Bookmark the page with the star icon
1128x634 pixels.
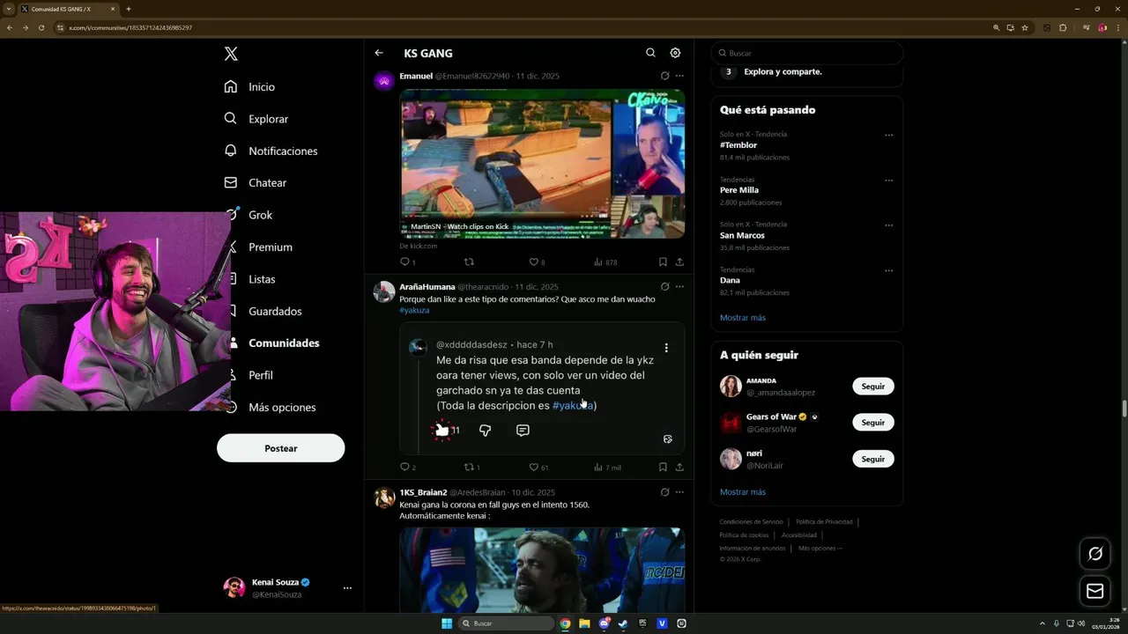[x=1025, y=28]
